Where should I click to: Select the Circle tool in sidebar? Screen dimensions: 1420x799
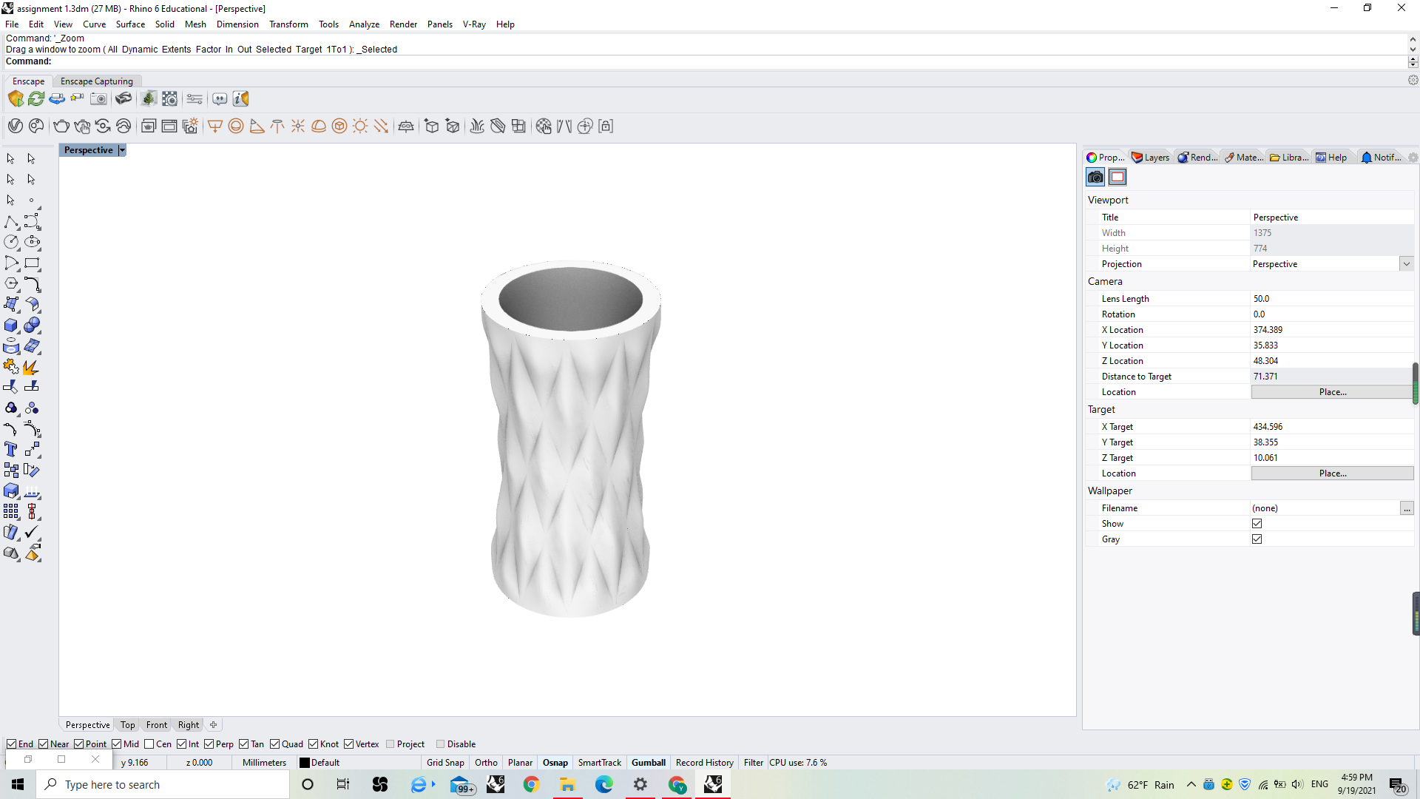click(11, 242)
